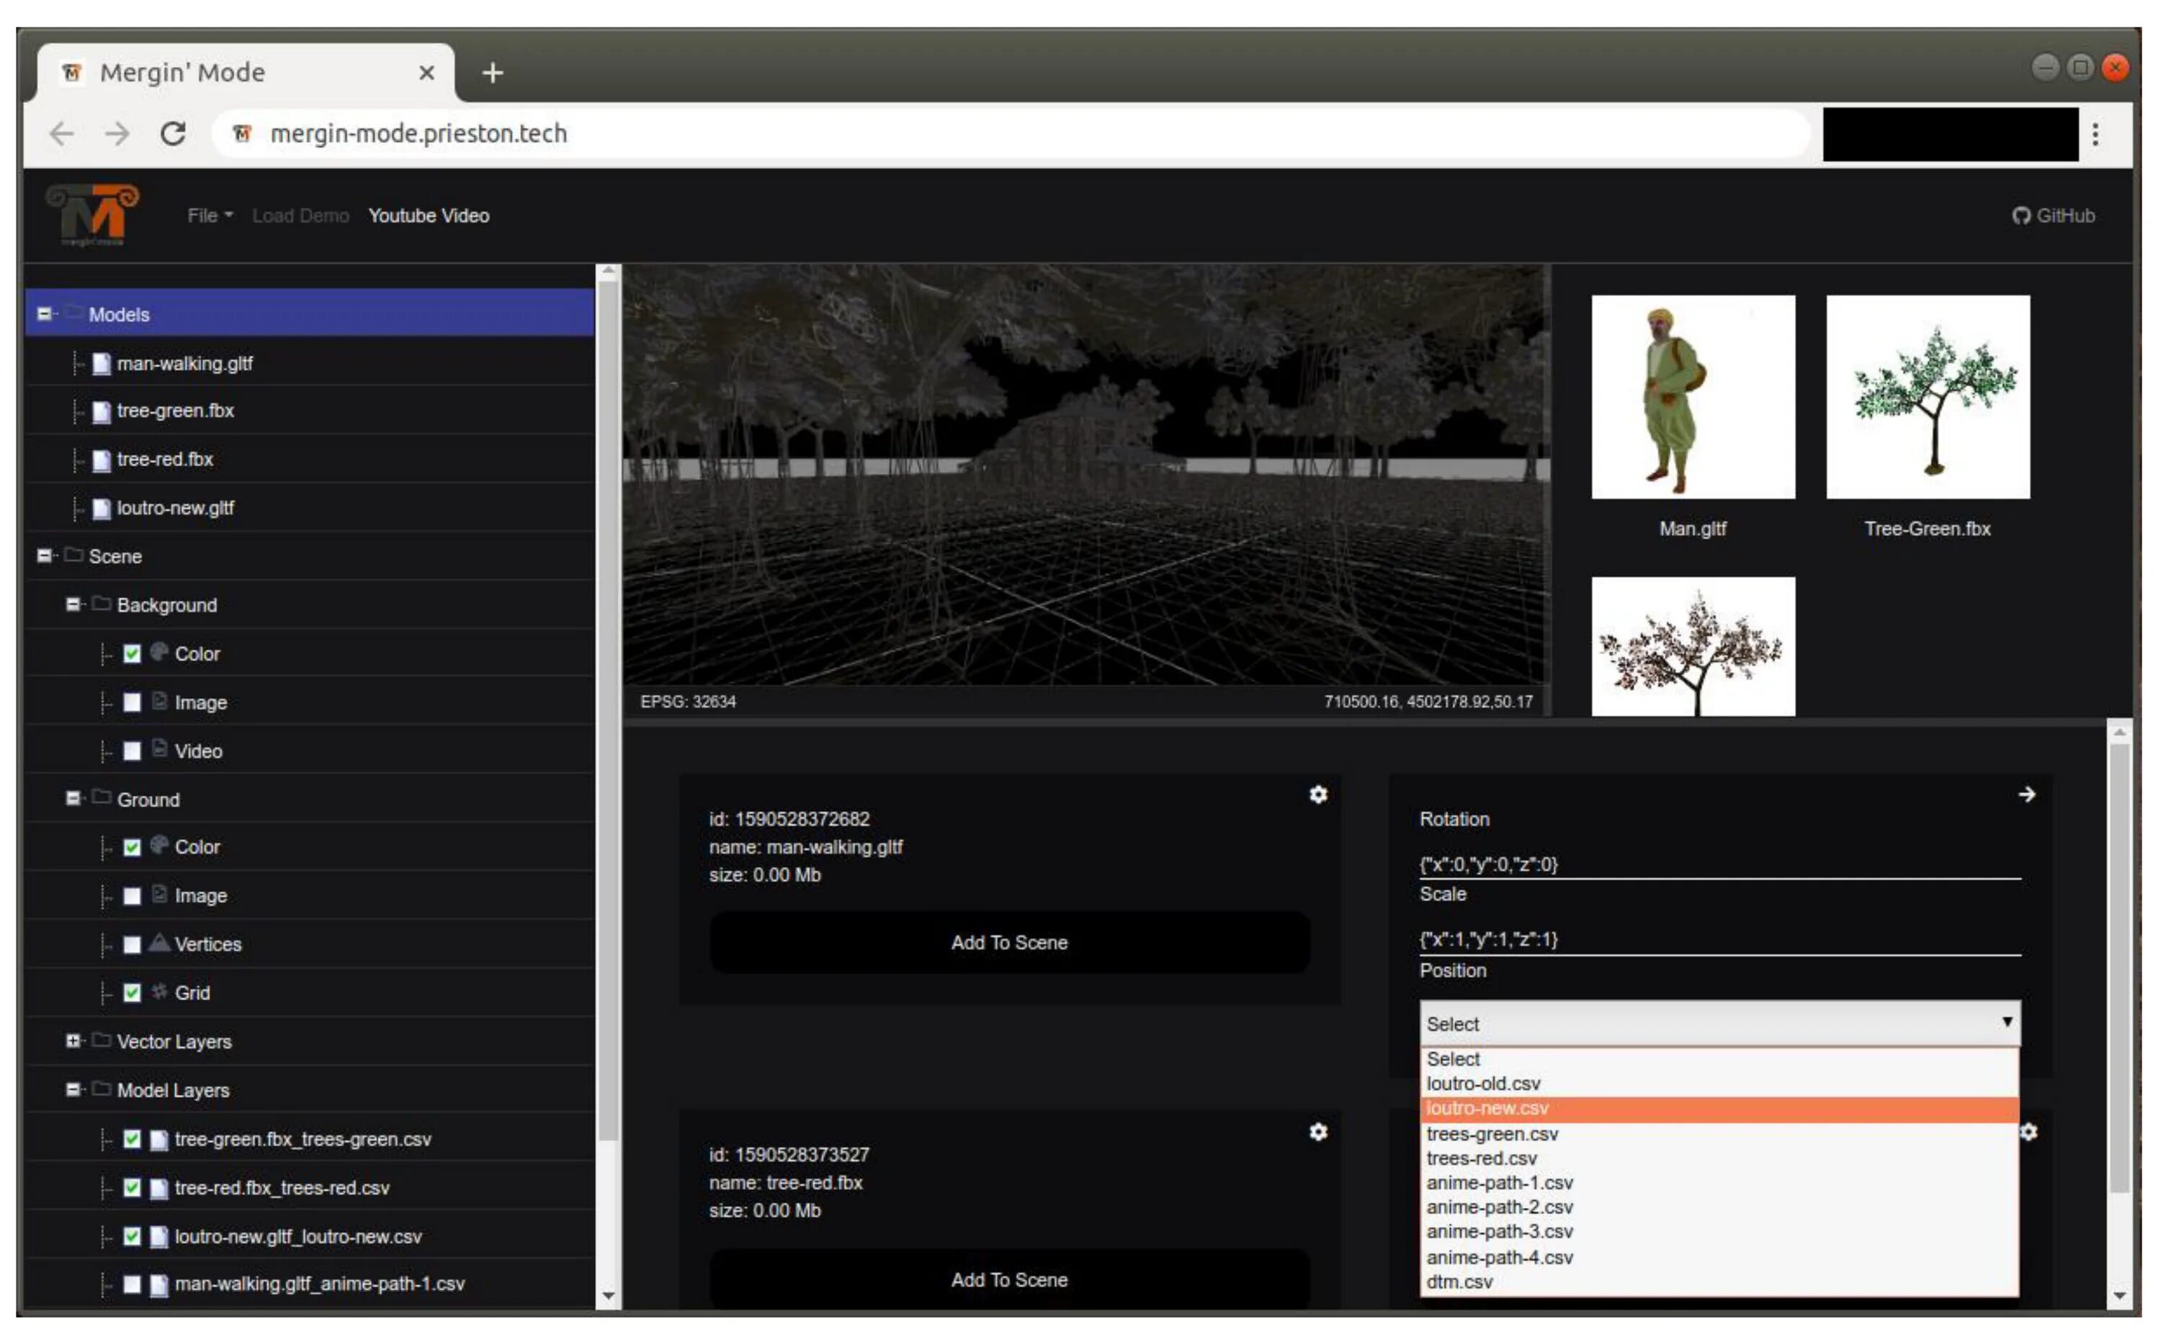
Task: Uncheck Ground Grid checkbox
Action: (132, 993)
